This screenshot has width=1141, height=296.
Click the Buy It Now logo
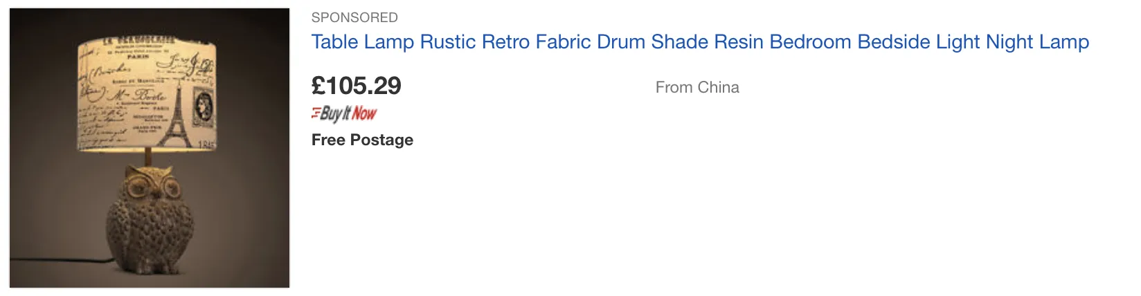point(344,113)
